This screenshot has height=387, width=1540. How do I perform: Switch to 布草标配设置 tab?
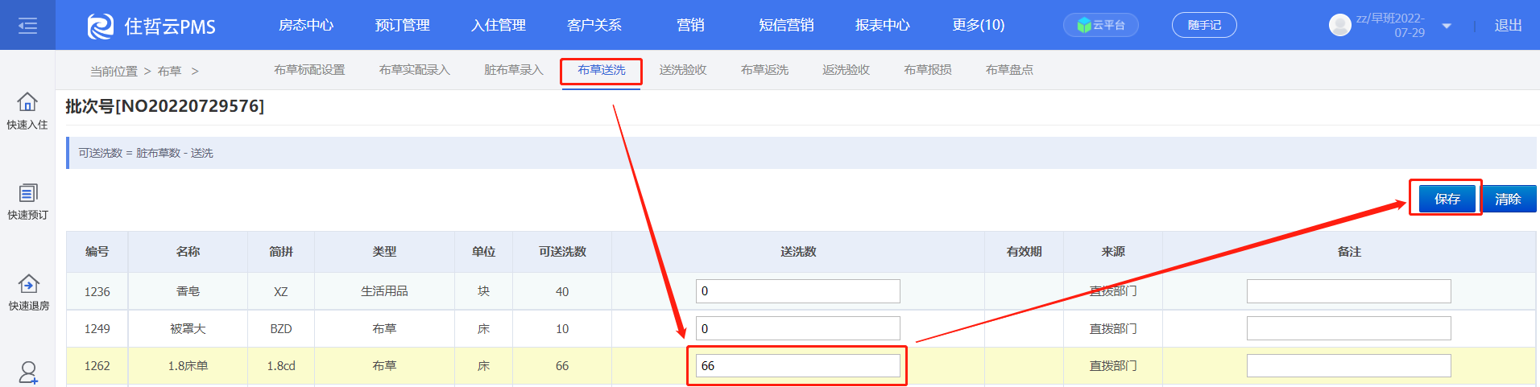309,70
